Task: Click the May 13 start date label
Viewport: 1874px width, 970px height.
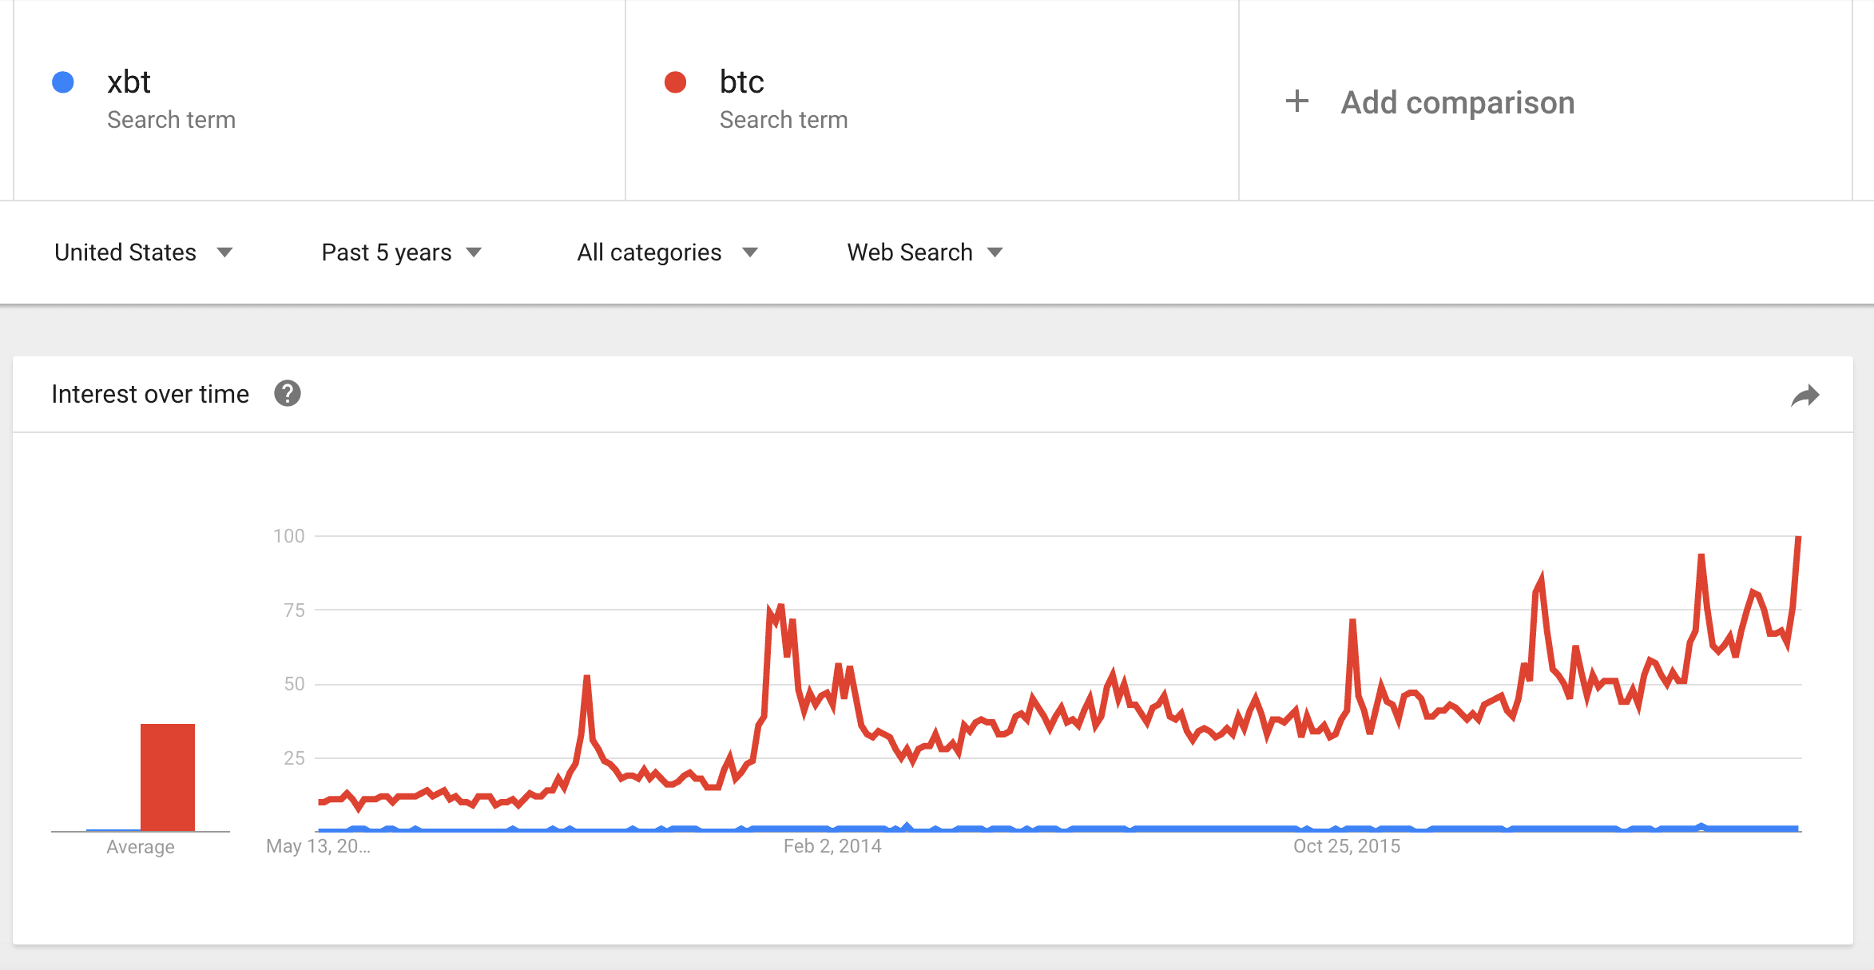Action: click(x=318, y=846)
